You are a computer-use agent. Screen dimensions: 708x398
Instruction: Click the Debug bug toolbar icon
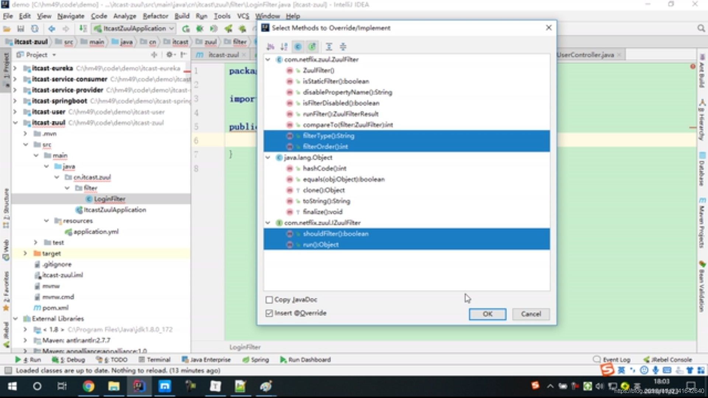click(x=199, y=29)
